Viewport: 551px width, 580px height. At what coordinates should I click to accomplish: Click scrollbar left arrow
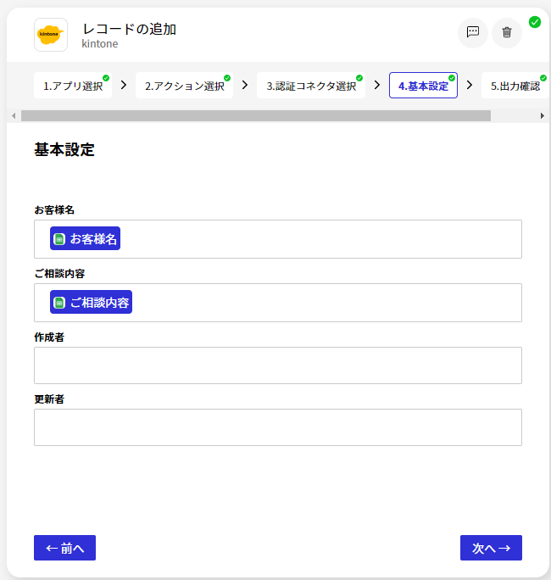pyautogui.click(x=13, y=115)
